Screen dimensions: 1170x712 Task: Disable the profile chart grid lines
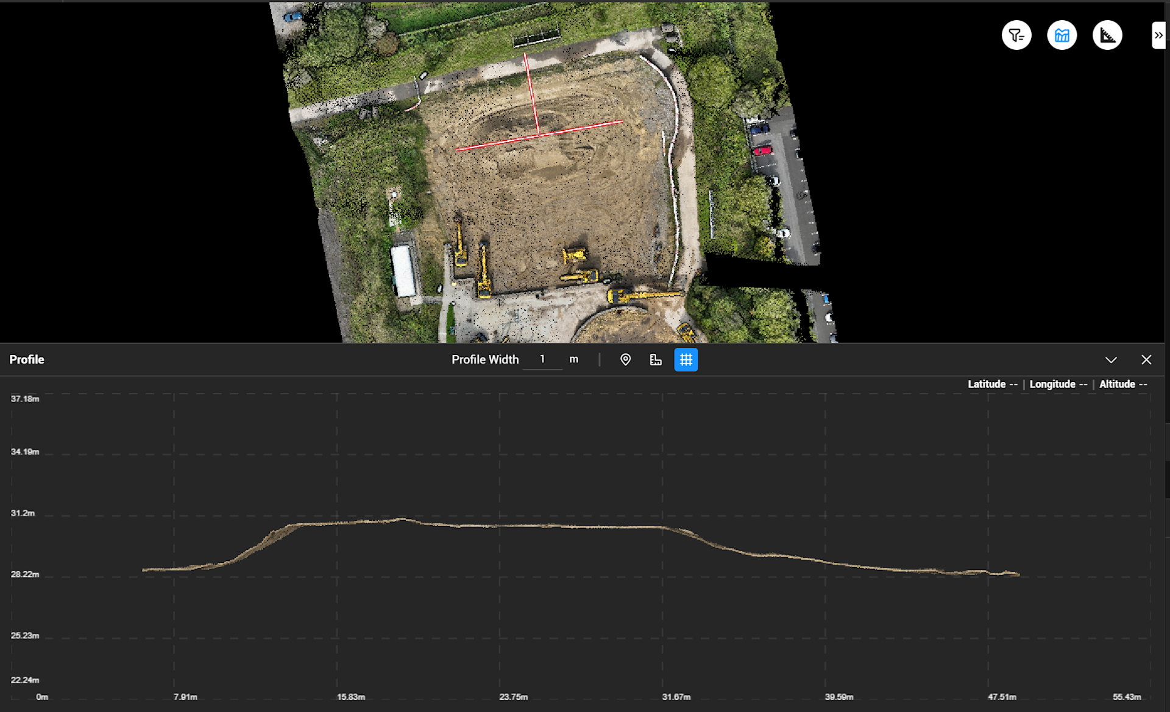pos(686,360)
